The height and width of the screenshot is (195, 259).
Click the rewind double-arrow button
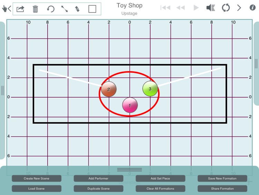click(x=181, y=8)
